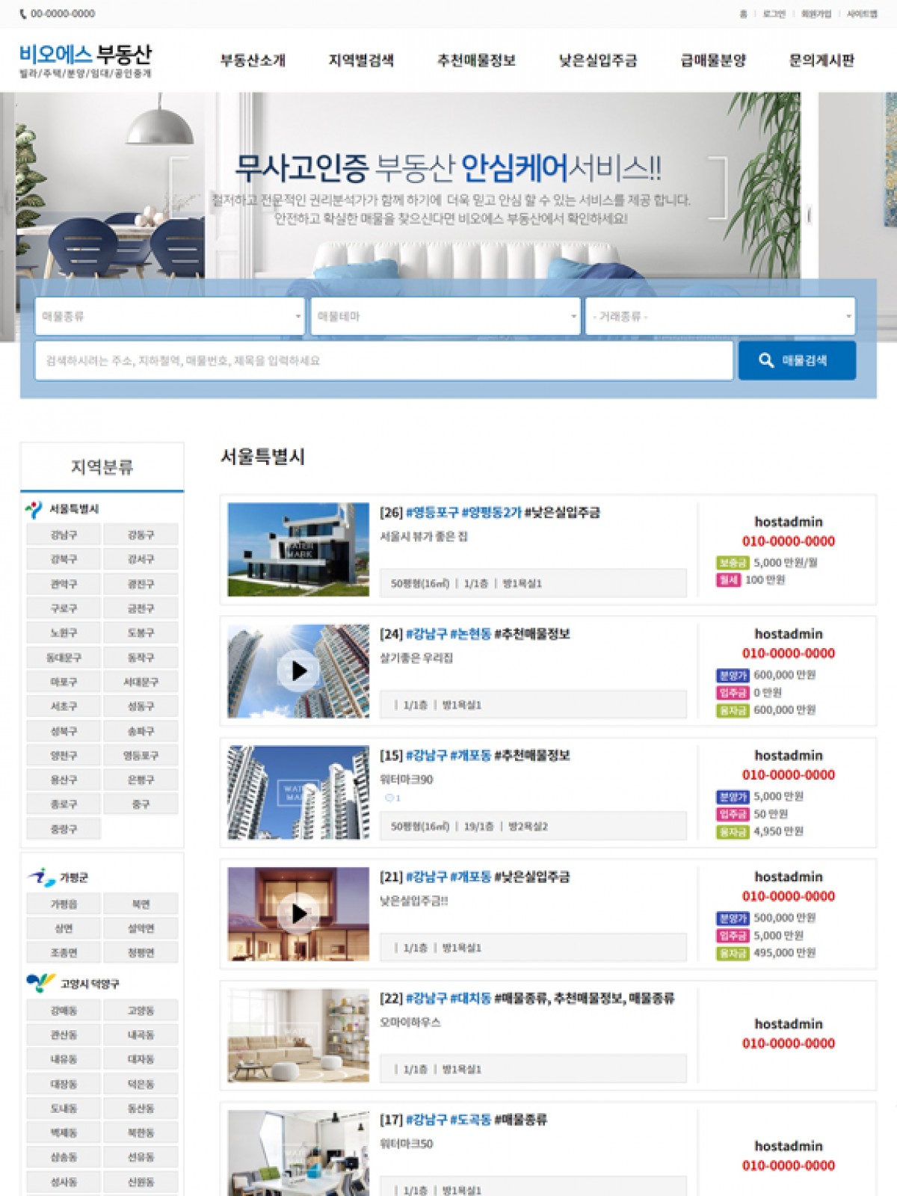
Task: Open the listing 26 house thumbnail
Action: point(298,549)
